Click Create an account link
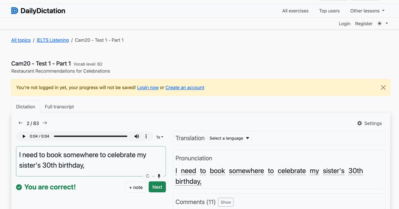399x209 pixels. [185, 88]
